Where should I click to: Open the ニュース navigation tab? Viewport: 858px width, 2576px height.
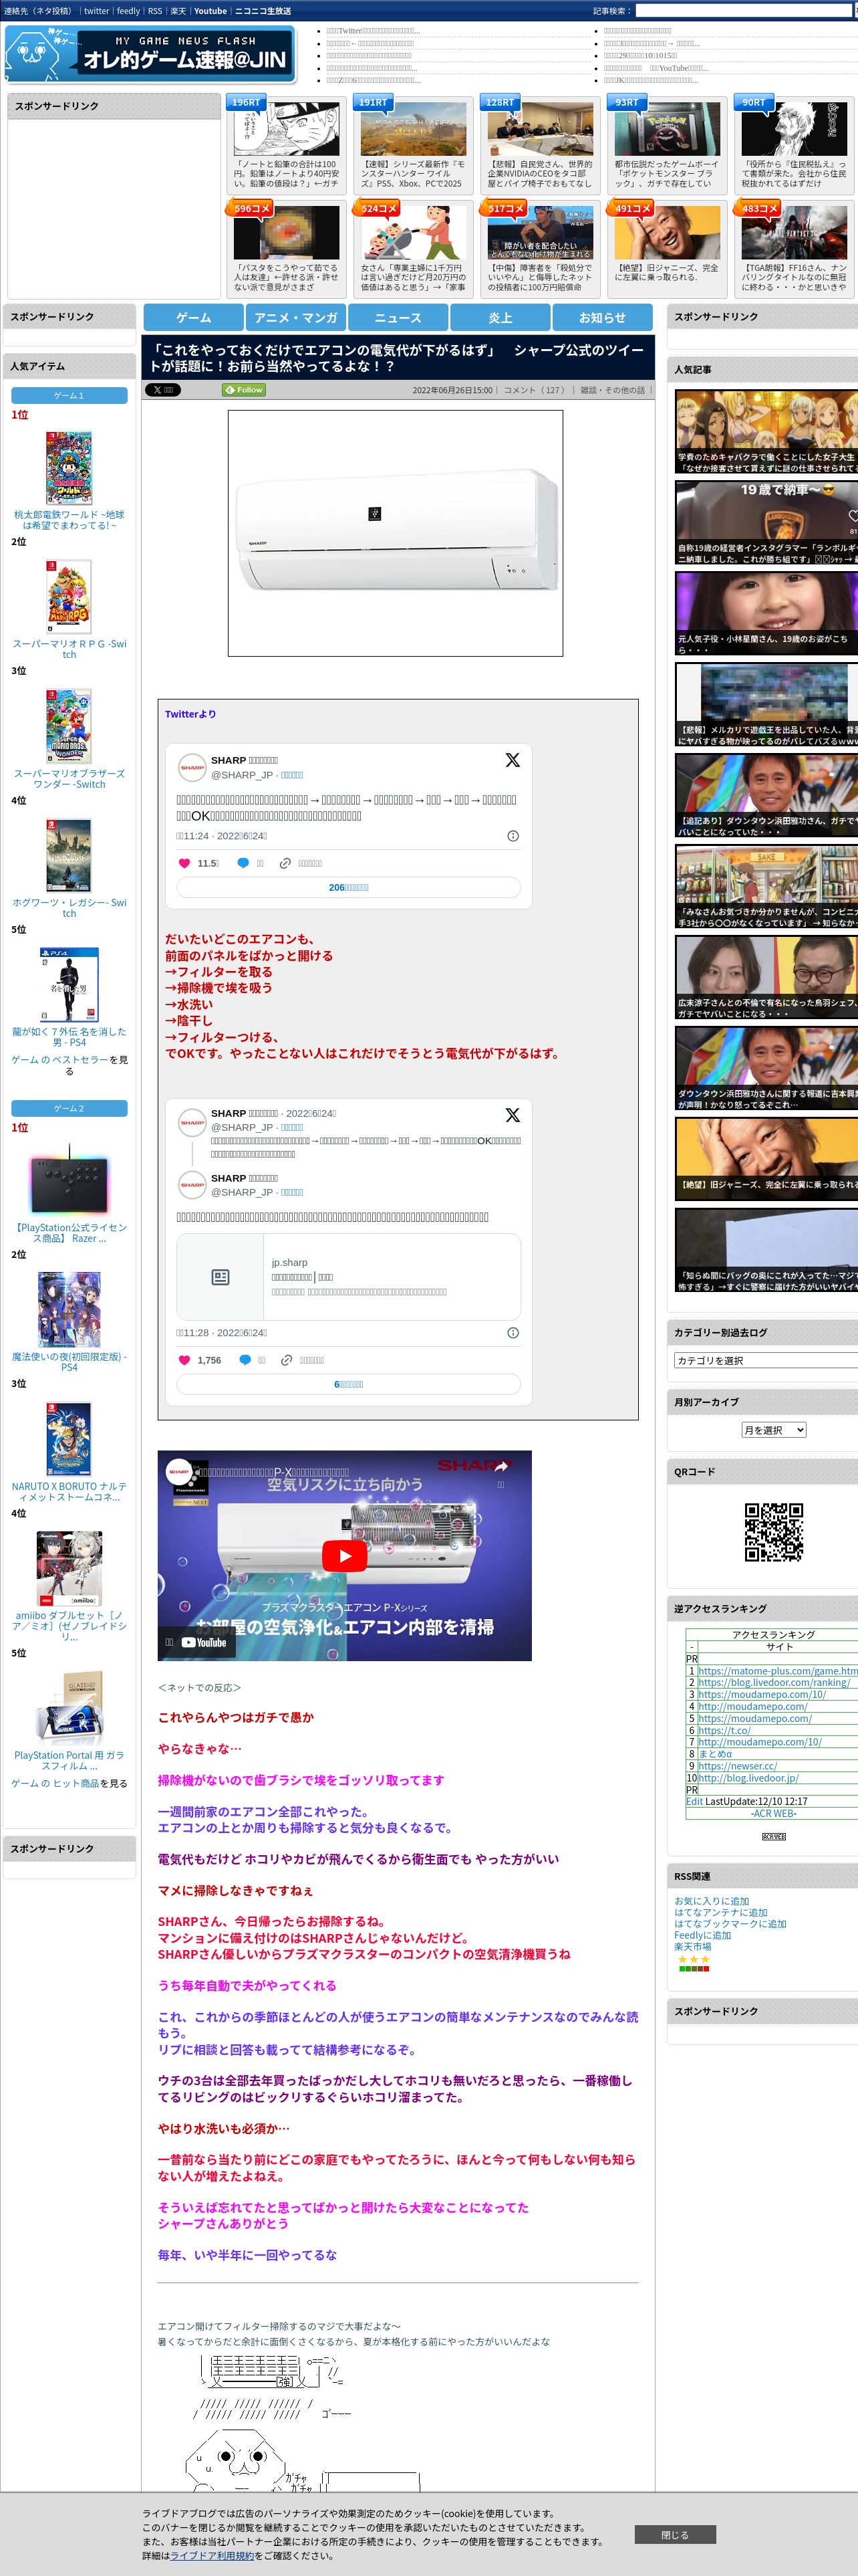coord(398,317)
